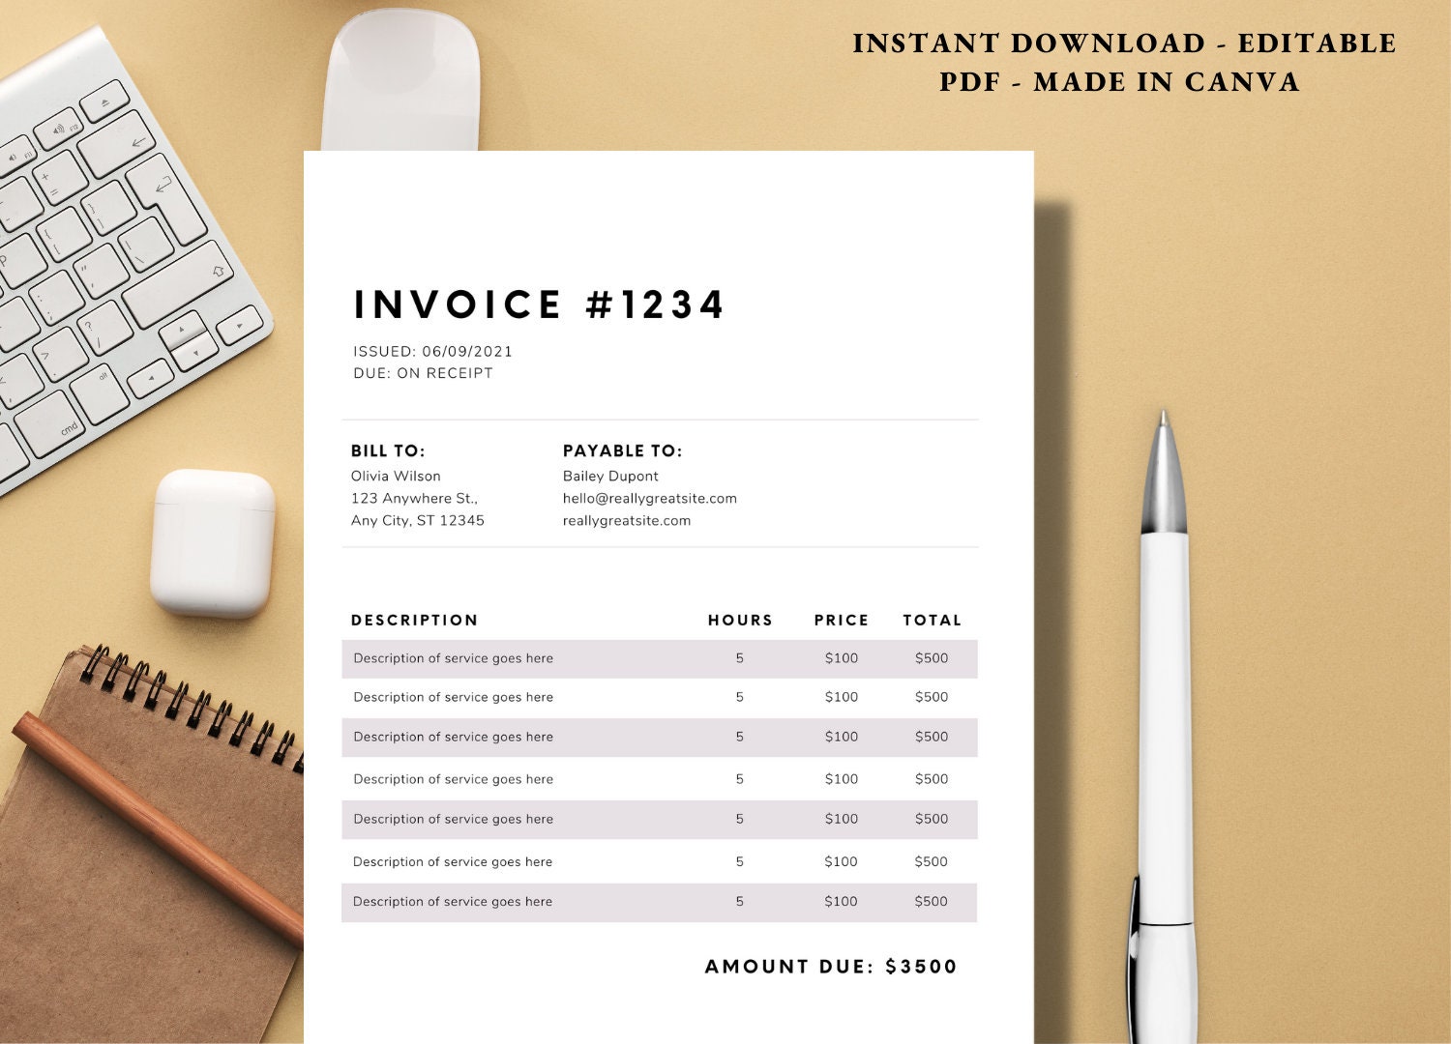Click the INVOICE #1234 heading
1451x1044 pixels.
pyautogui.click(x=539, y=304)
